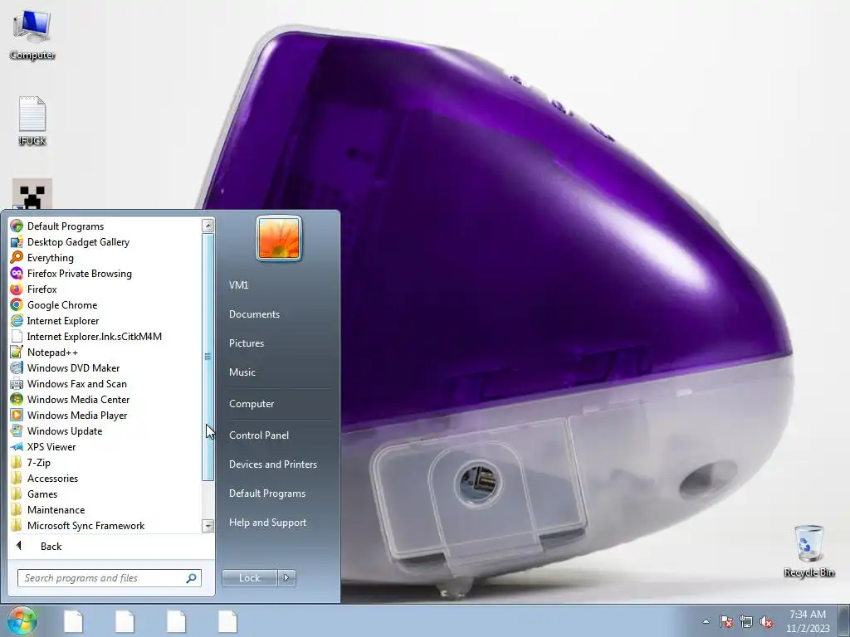
Task: Expand the Maintenance folder
Action: coord(56,509)
